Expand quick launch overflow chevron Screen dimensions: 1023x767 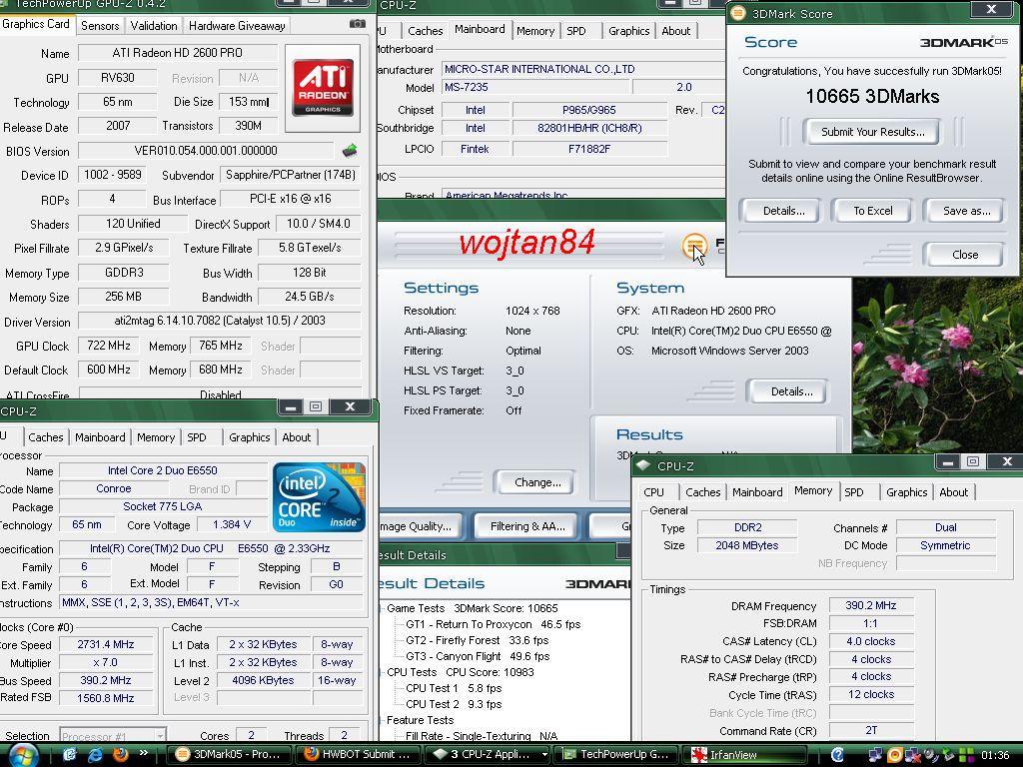click(x=144, y=753)
